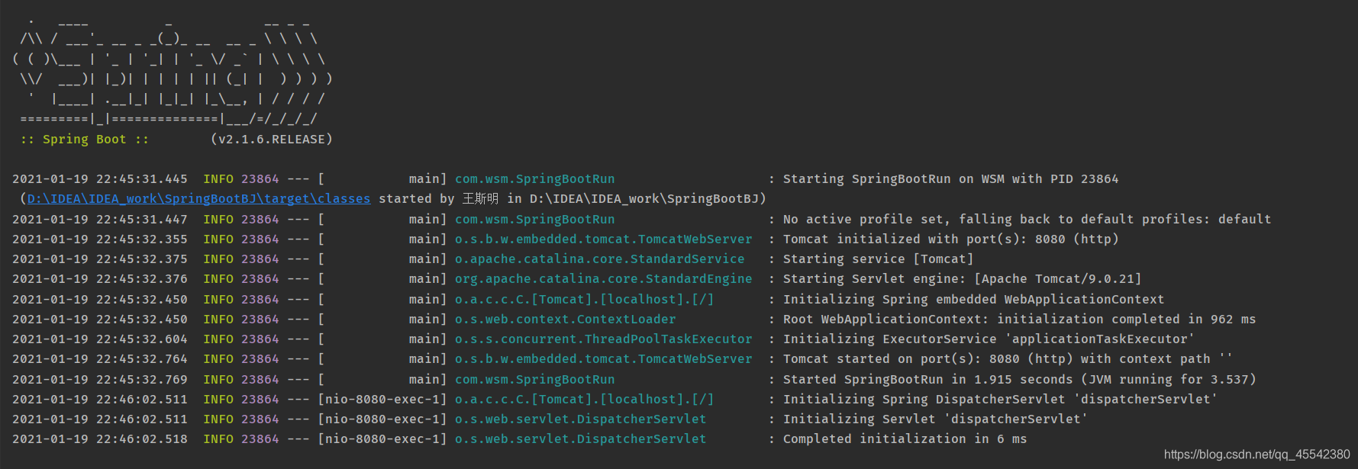Open the D:\IDEA\IDEA_work\SpringBootBJ\target\classes path link

tap(198, 199)
